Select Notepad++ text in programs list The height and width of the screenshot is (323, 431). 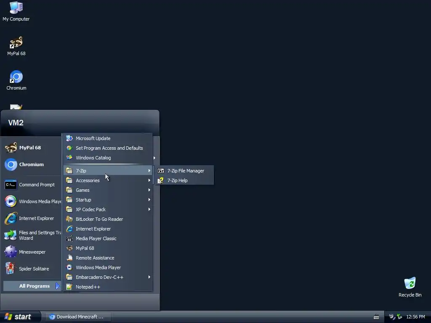coord(88,287)
